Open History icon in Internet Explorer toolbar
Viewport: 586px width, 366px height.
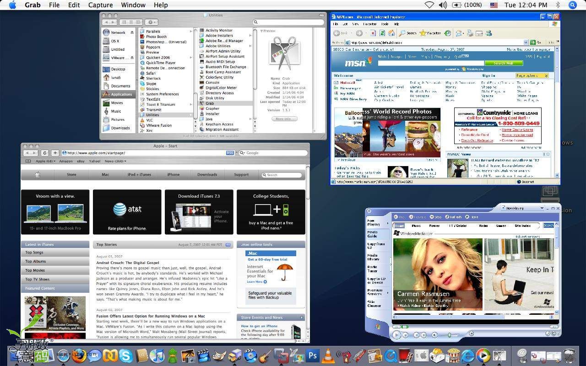coord(448,33)
